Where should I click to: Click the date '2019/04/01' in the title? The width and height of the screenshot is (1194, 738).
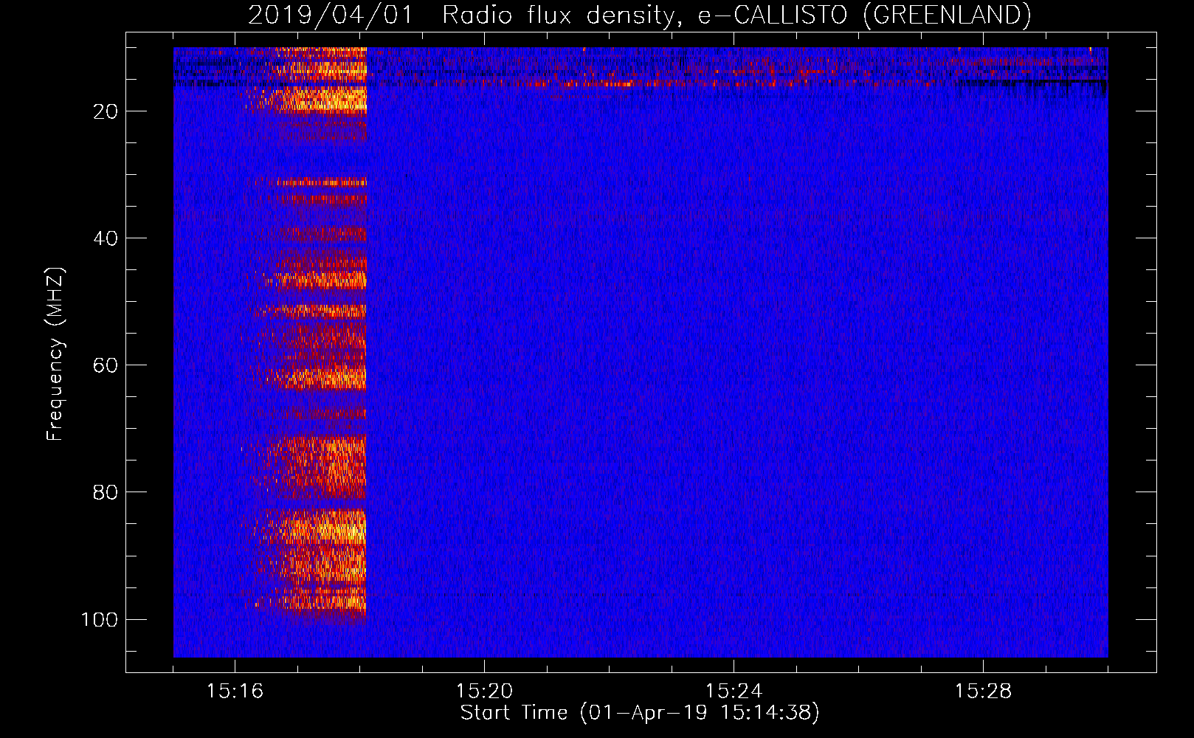tap(331, 15)
